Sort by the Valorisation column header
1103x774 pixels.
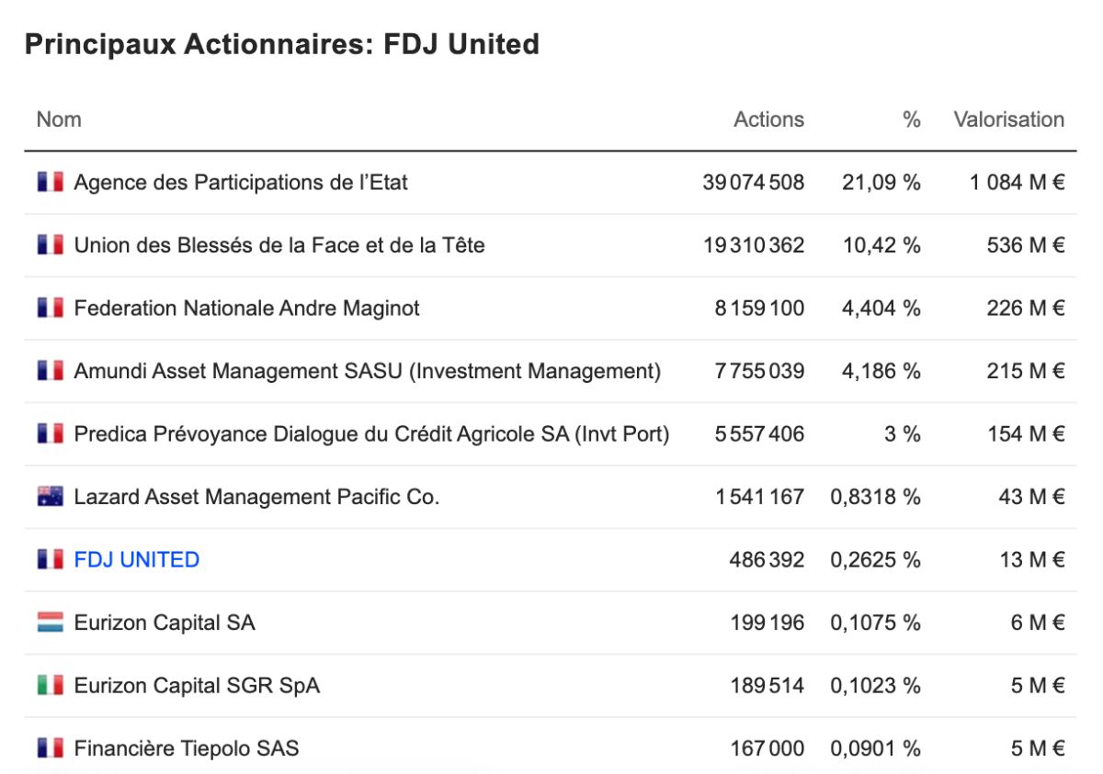(x=1008, y=119)
